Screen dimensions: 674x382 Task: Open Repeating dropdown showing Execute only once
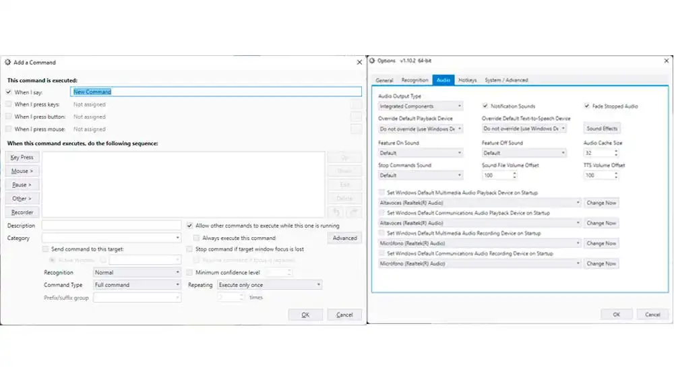pos(270,285)
